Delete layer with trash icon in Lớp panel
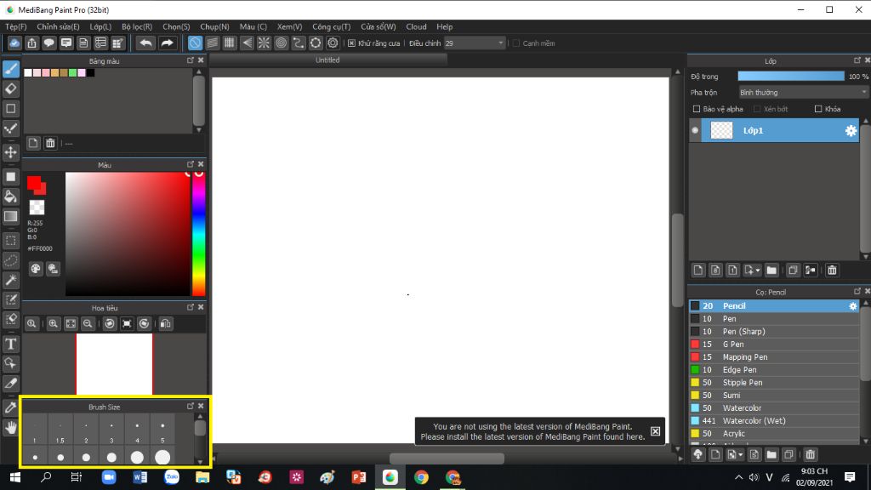The width and height of the screenshot is (871, 490). point(832,270)
